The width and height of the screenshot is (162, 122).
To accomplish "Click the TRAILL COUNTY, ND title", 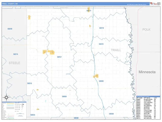I will [x=10, y=4].
